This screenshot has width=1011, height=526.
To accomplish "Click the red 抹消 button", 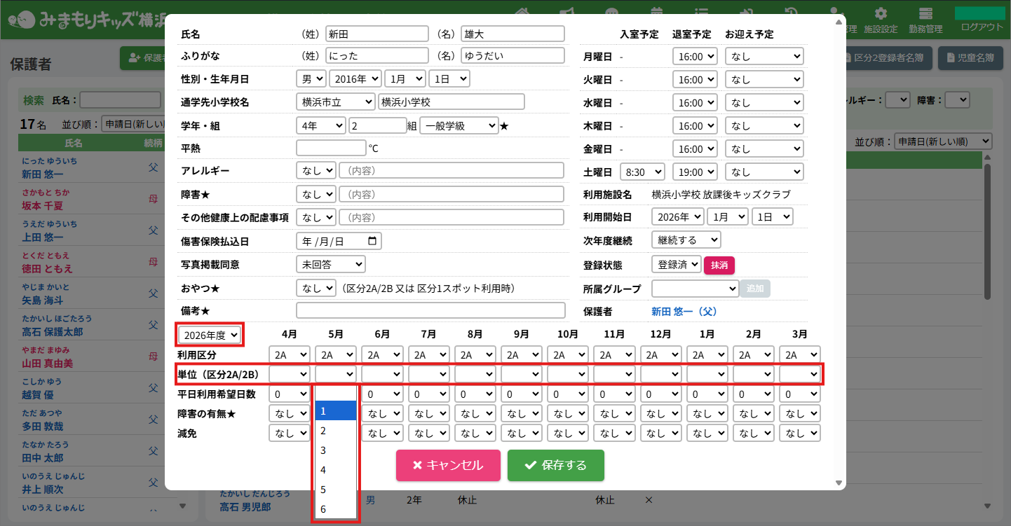I will (x=719, y=265).
